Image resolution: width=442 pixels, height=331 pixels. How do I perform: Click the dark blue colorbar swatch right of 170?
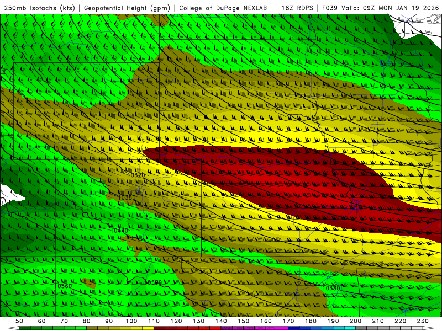point(294,328)
